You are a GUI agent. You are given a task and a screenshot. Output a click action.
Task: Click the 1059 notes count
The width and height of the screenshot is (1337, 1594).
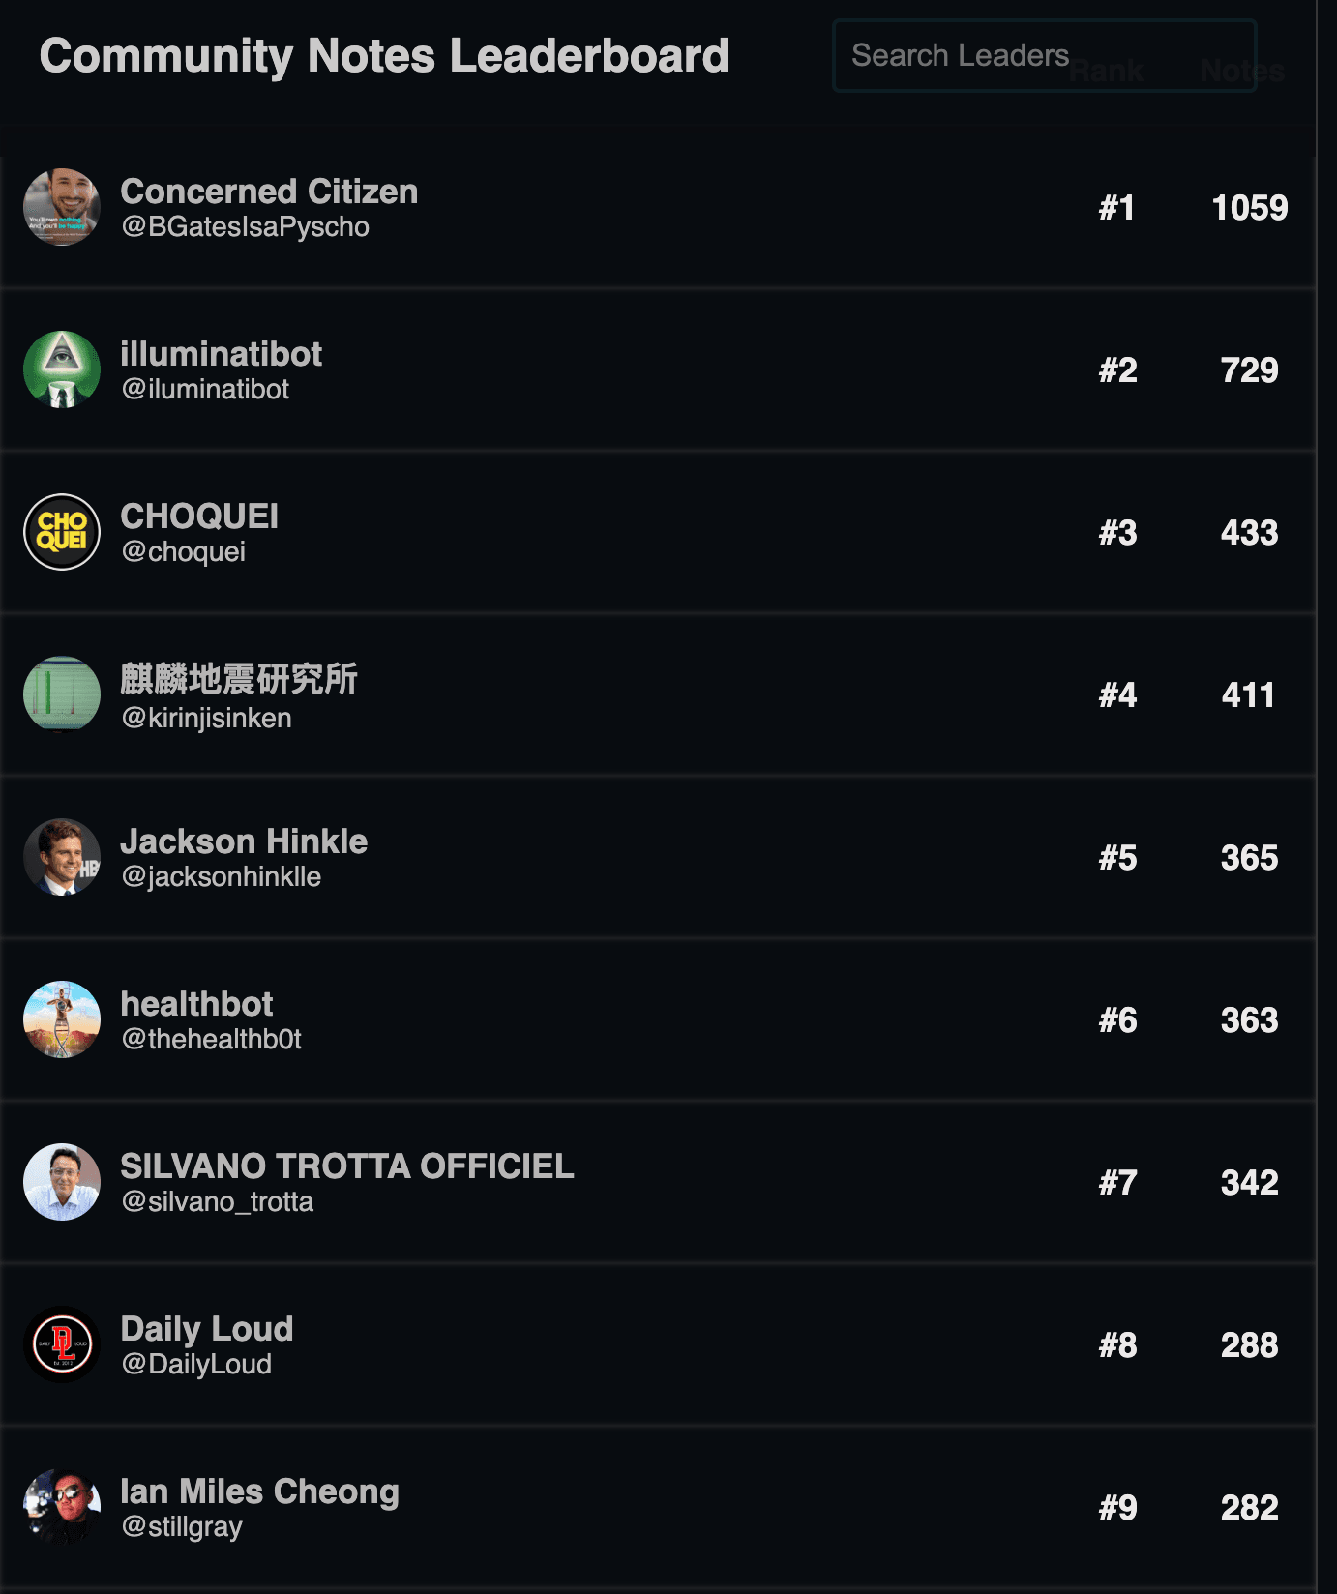1249,208
